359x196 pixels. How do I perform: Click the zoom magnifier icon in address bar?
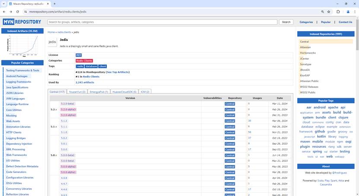click(x=323, y=12)
